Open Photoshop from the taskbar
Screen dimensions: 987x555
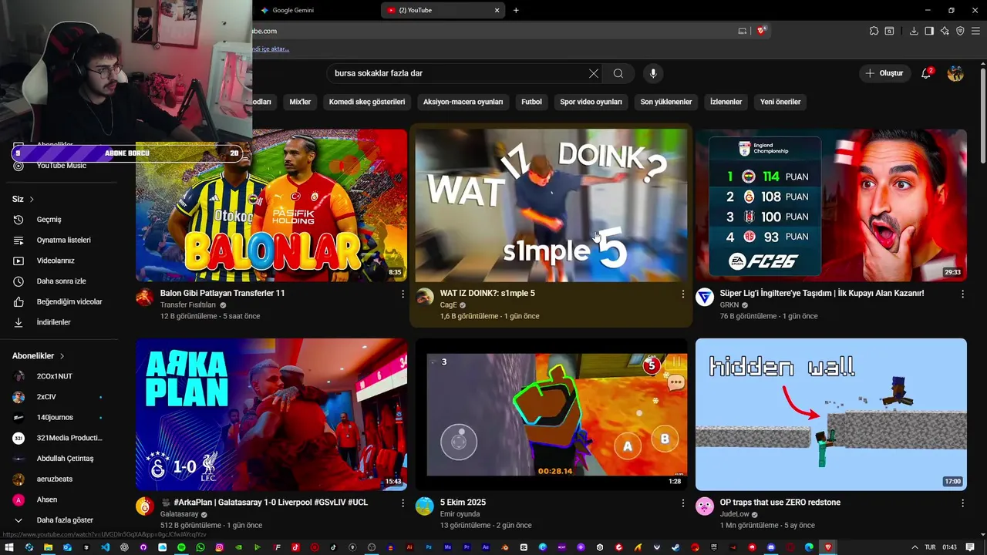coord(429,547)
